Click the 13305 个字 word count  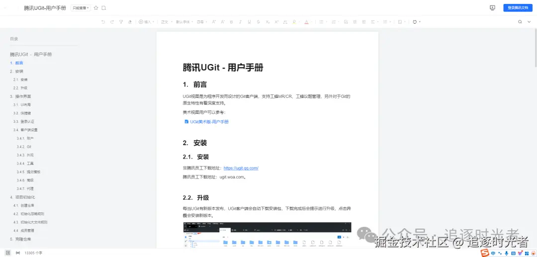pos(34,253)
